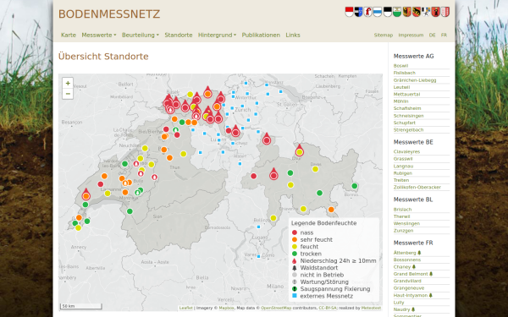
Task: Click the Solothurn coat of arms
Action: 349,12
